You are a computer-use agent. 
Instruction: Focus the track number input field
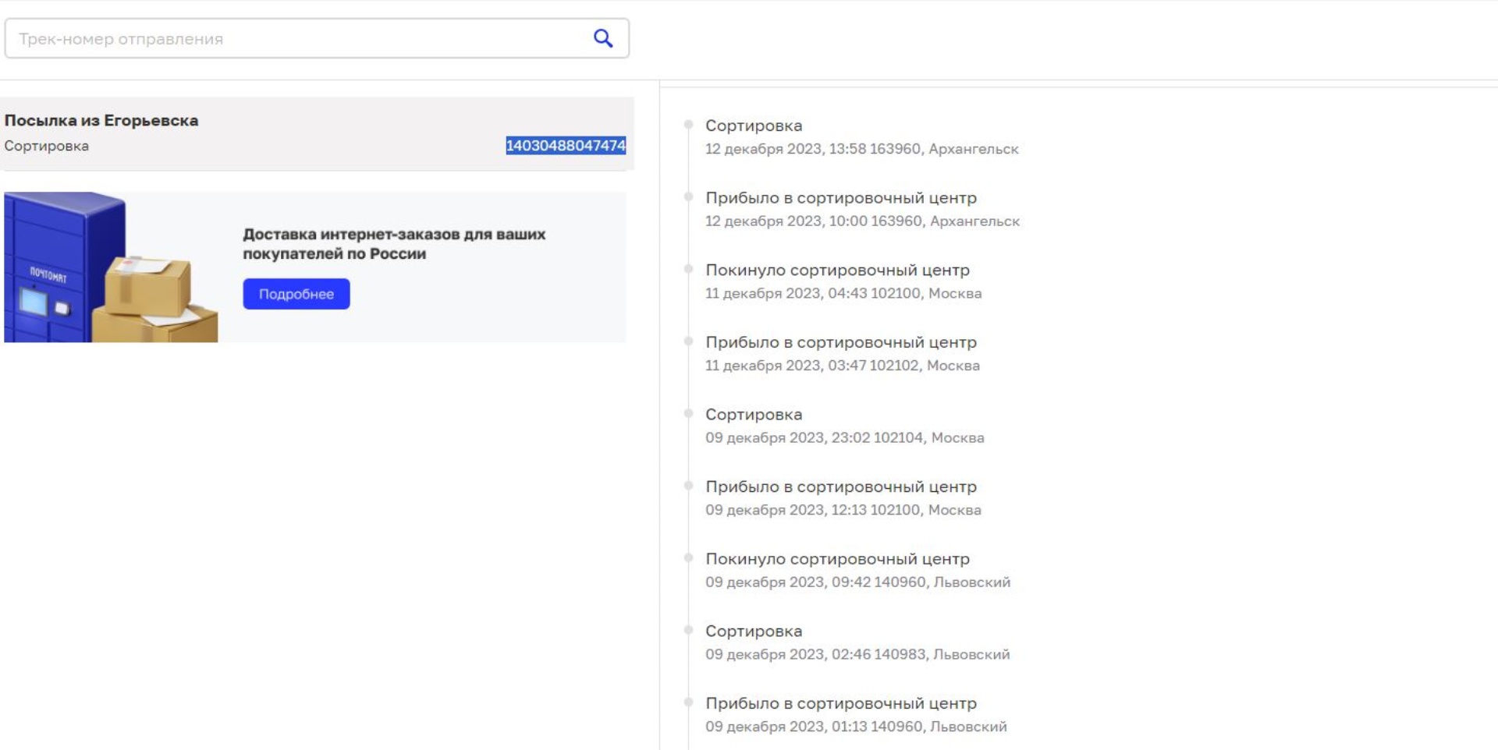click(317, 38)
